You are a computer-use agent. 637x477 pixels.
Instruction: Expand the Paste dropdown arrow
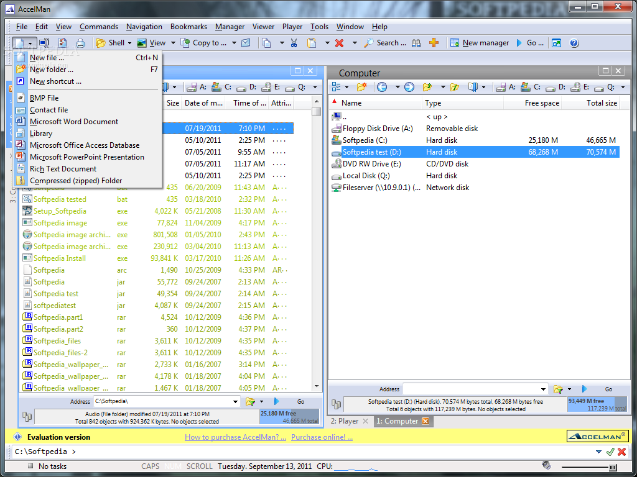327,43
